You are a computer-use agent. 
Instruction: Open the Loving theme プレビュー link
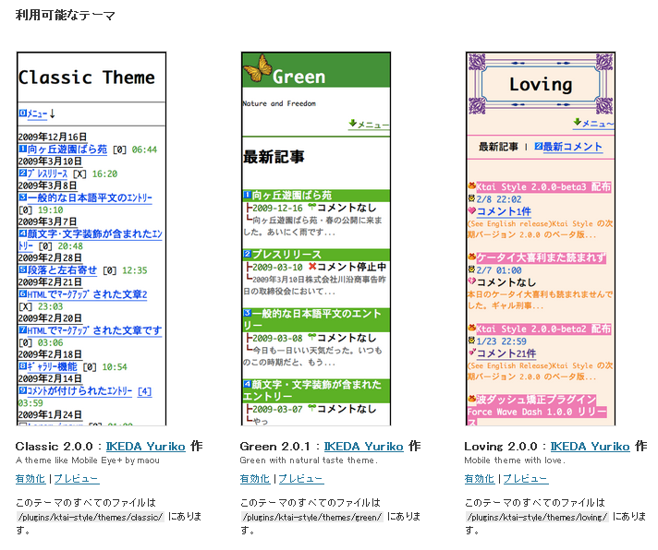524,478
